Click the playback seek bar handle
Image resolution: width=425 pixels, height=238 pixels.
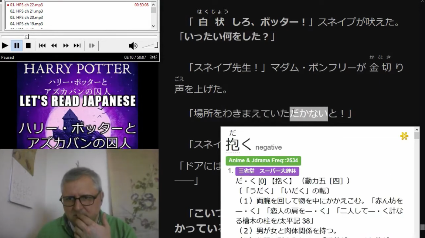point(27,37)
